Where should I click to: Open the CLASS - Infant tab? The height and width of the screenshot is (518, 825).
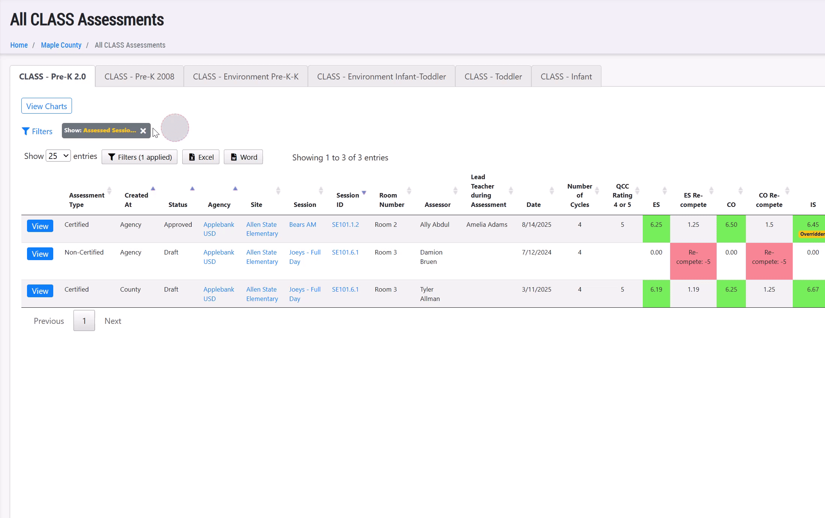point(566,76)
